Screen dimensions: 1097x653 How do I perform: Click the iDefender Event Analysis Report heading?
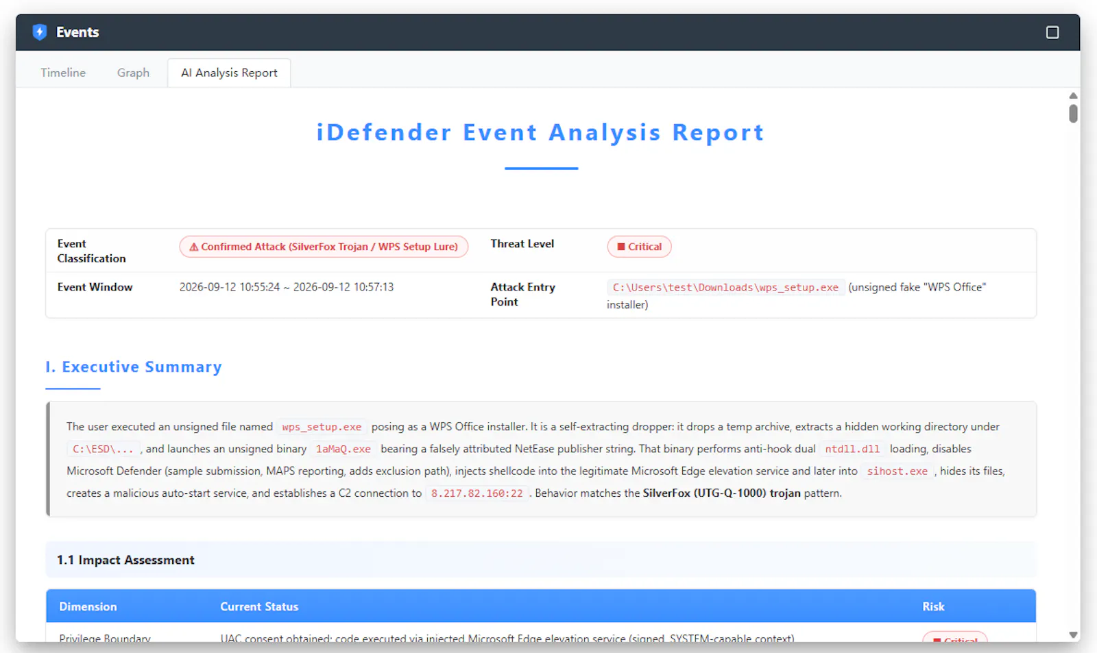pyautogui.click(x=540, y=132)
